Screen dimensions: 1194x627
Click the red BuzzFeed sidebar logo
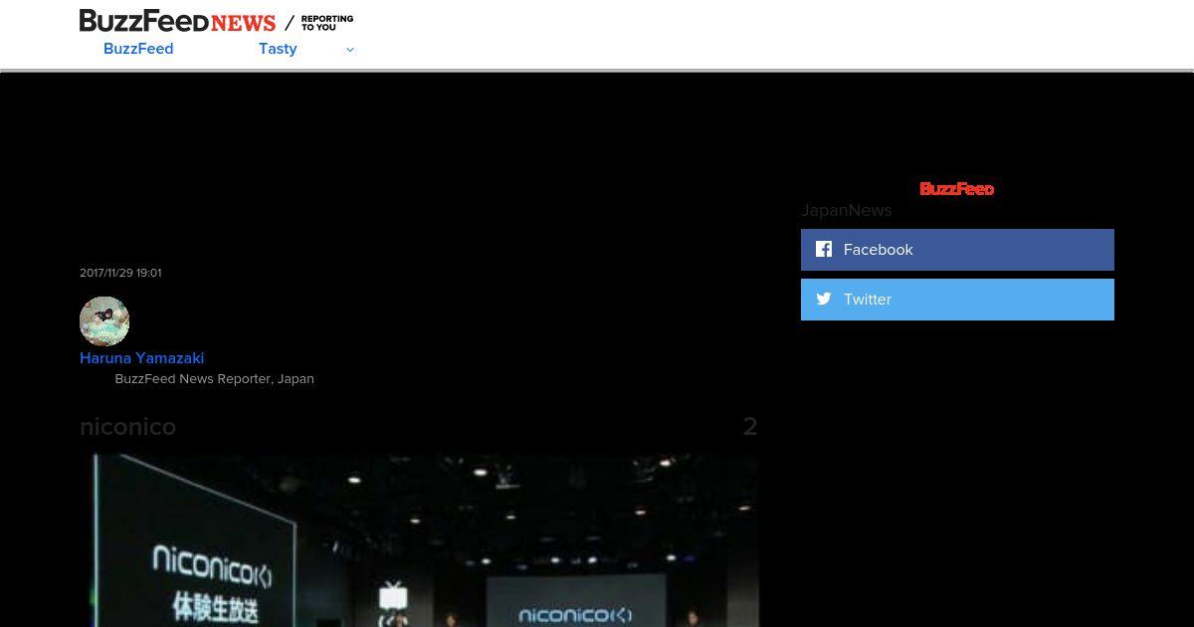tap(956, 189)
